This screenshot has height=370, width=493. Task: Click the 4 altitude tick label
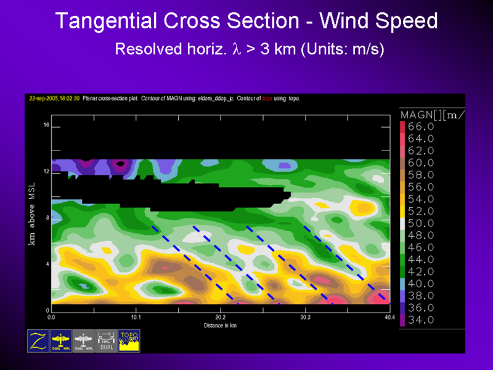click(48, 265)
